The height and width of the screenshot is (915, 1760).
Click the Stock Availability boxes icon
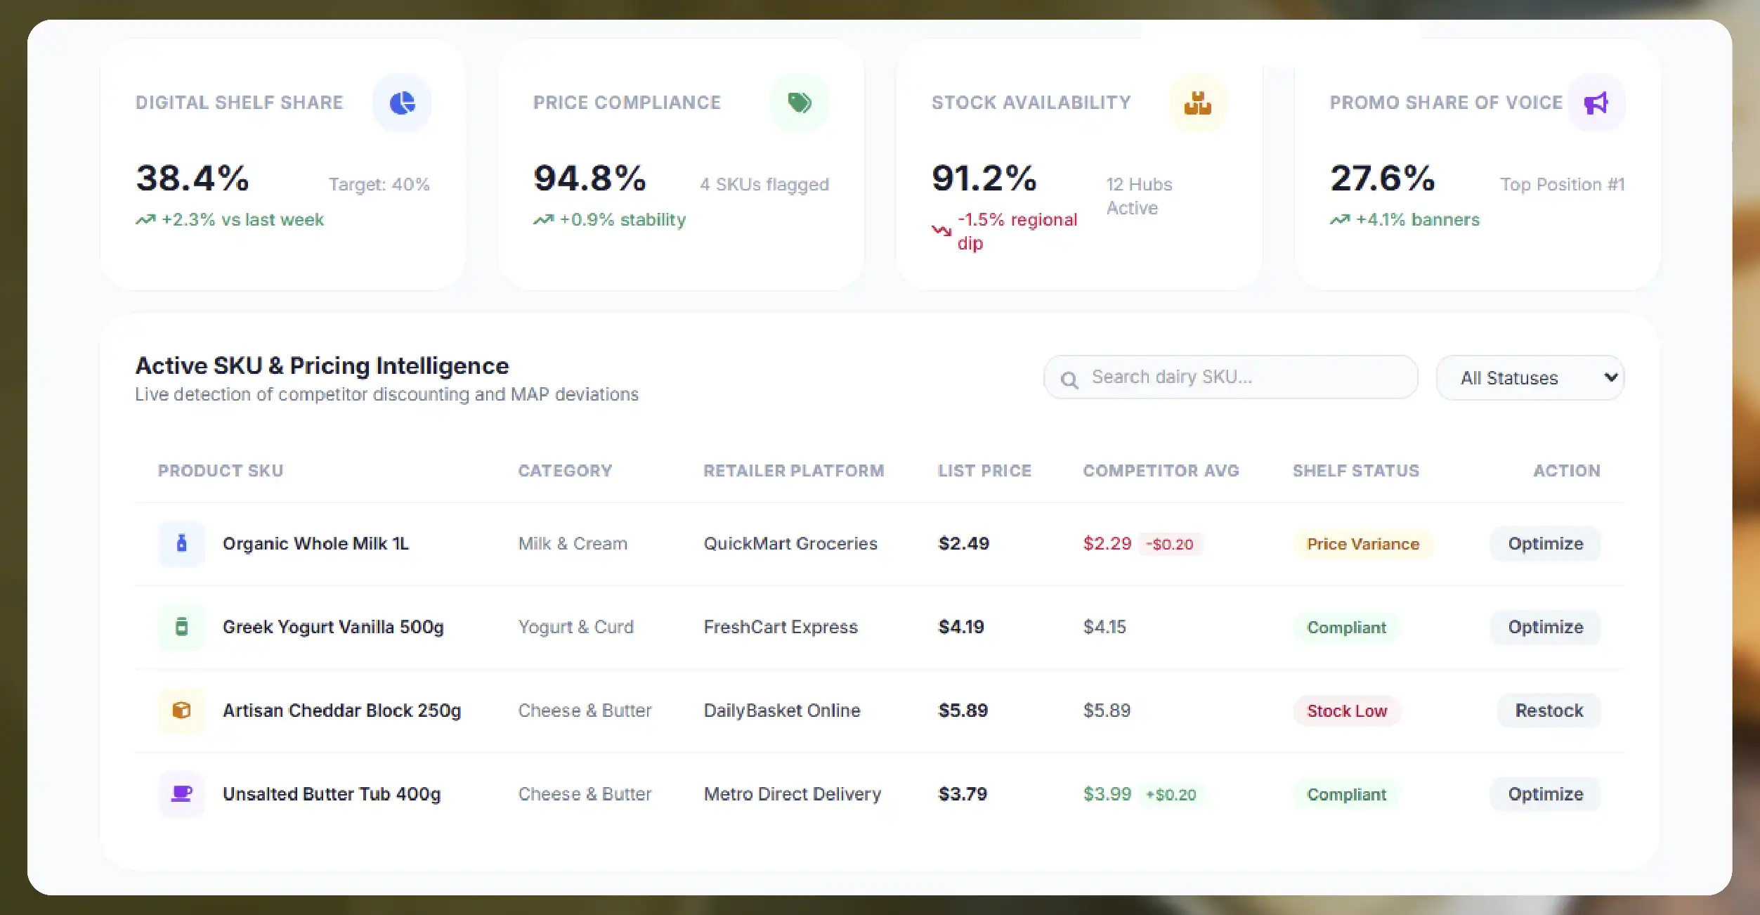tap(1198, 103)
